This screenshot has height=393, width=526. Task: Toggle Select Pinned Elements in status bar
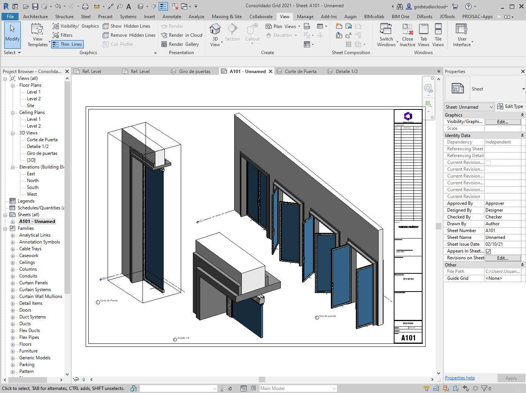tap(446, 388)
